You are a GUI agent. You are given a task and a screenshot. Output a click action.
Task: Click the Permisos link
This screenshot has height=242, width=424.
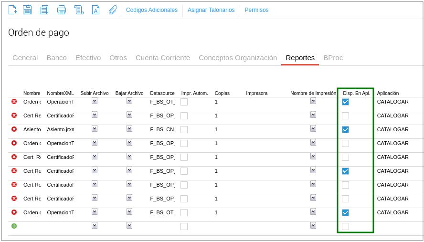click(x=256, y=10)
